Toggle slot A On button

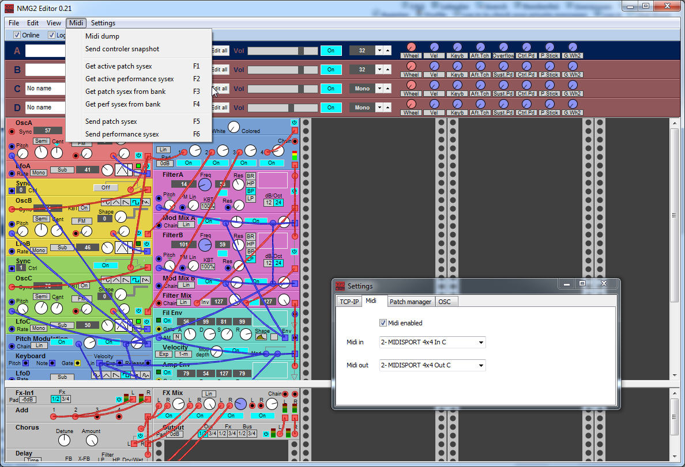coord(331,51)
